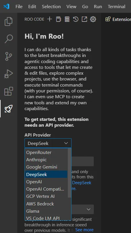
Task: Open the Terminal menu
Action: click(x=116, y=7)
